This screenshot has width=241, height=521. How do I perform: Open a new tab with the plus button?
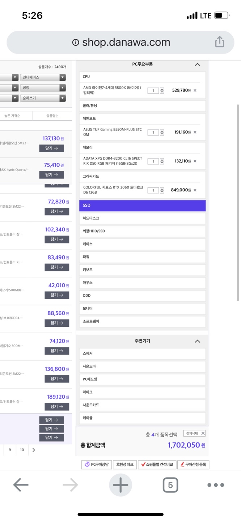[x=120, y=485]
